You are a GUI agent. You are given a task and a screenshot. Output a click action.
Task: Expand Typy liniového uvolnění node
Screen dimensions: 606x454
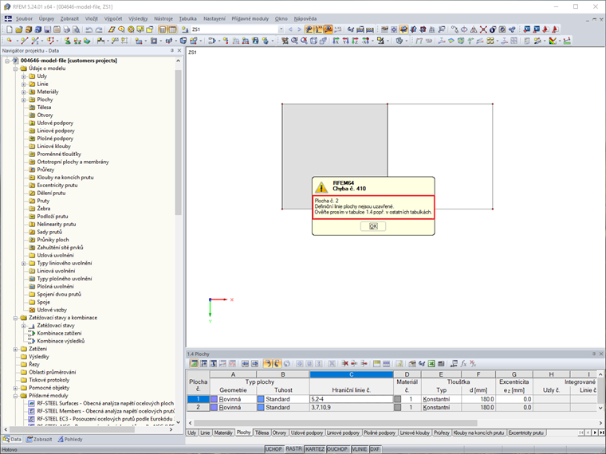click(x=24, y=264)
